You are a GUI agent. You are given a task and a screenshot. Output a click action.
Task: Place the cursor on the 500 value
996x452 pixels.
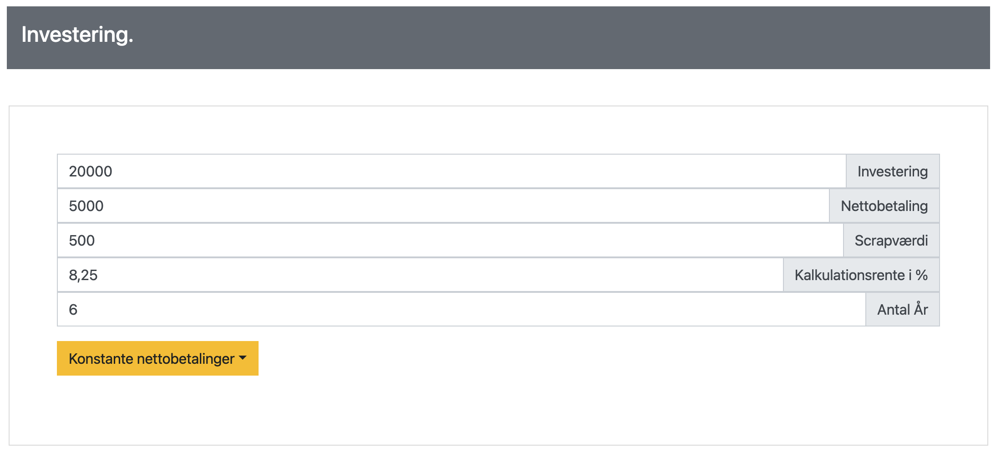point(81,241)
